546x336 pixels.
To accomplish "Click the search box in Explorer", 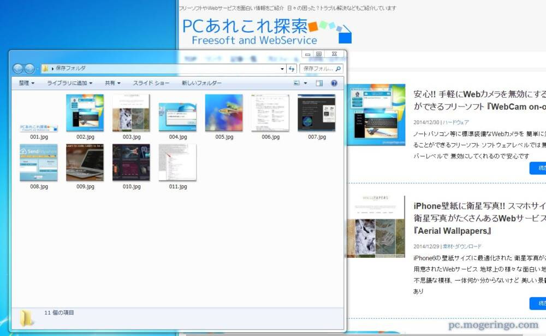I will [321, 69].
